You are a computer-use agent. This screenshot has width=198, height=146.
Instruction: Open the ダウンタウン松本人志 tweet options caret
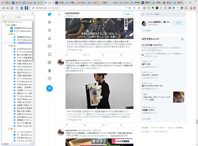[132, 60]
